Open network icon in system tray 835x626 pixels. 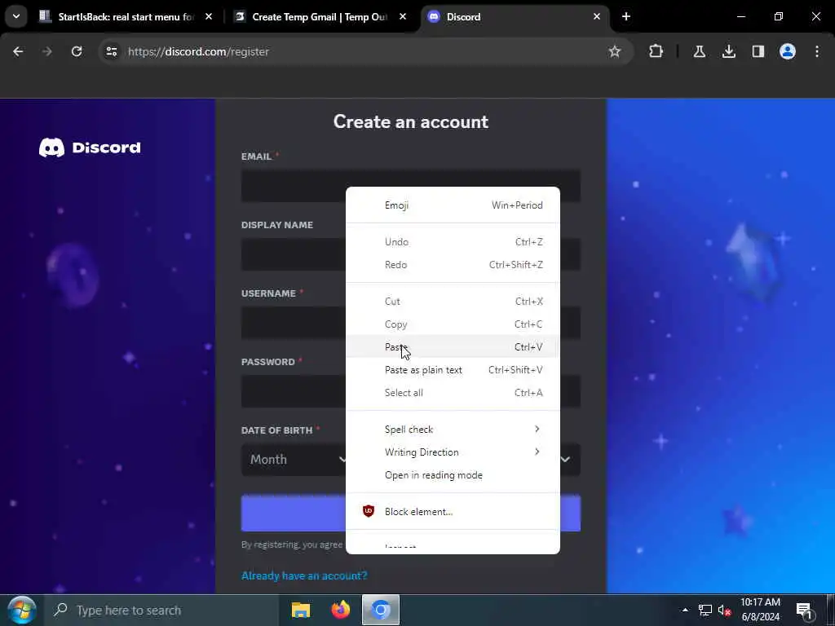tap(705, 610)
